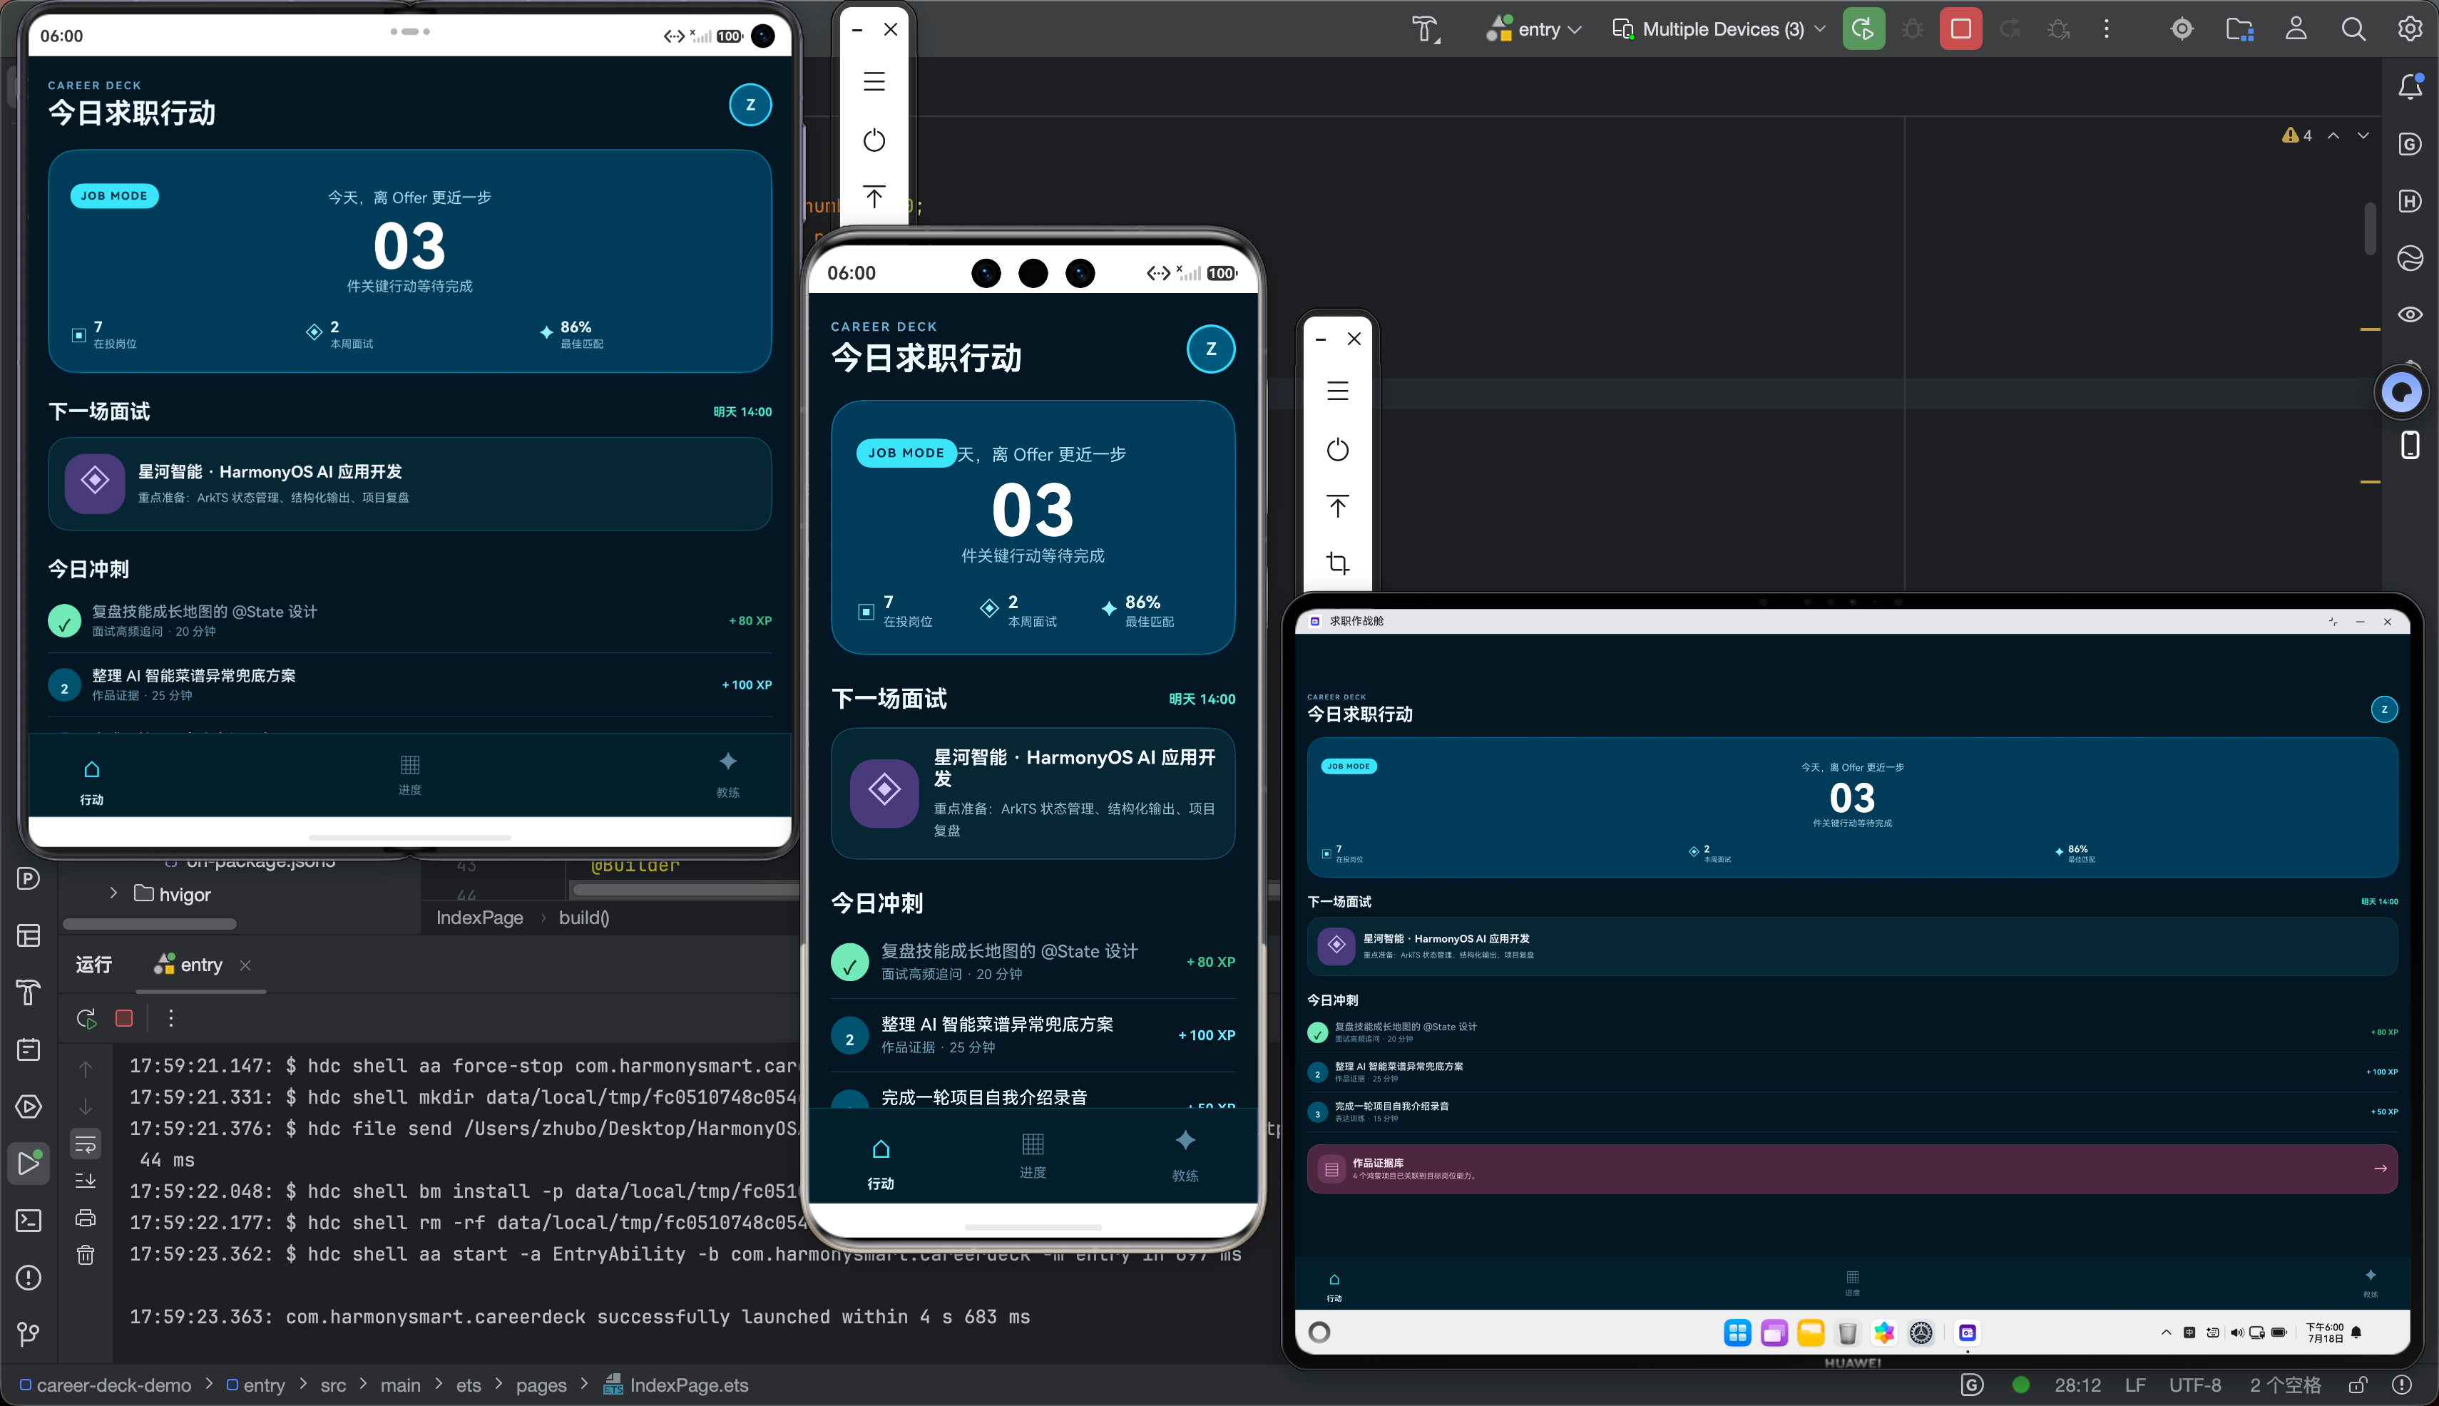
Task: Click power button on the phone emulator toolbar
Action: [1338, 449]
